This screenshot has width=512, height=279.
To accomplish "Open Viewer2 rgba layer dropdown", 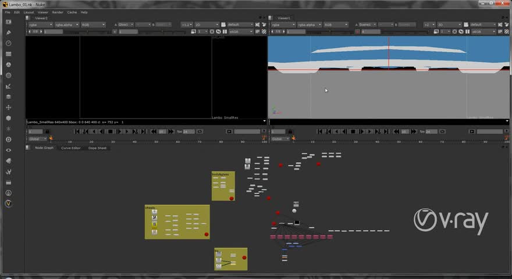I will (x=40, y=25).
